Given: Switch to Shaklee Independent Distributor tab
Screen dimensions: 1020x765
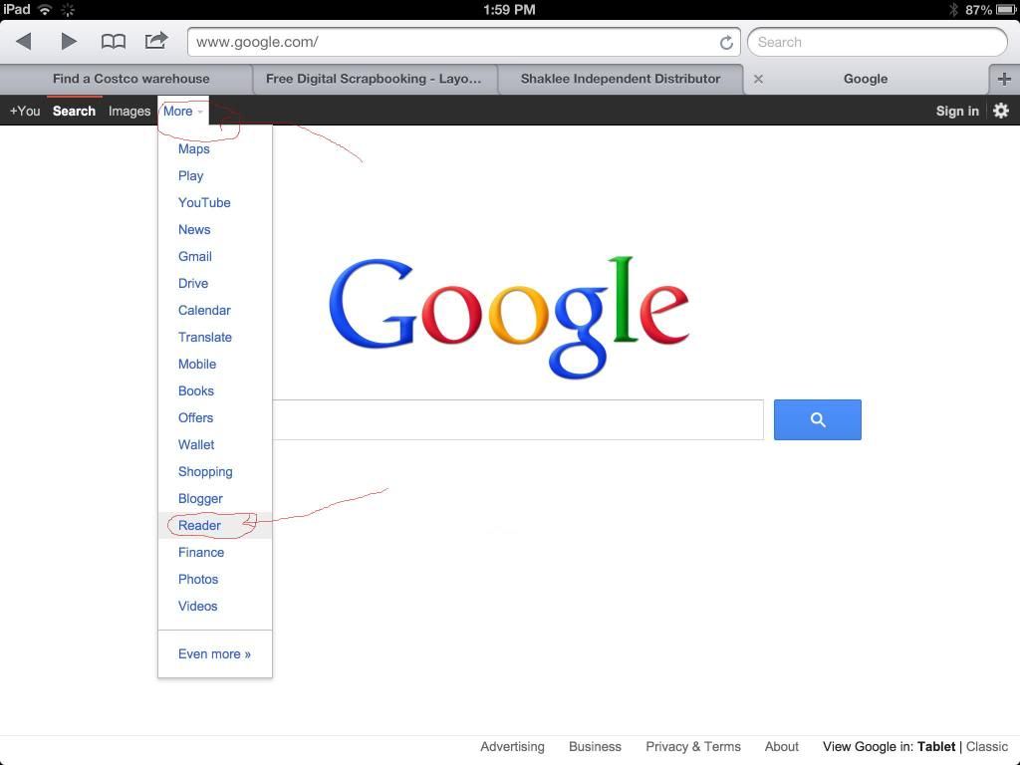Looking at the screenshot, I should (621, 79).
